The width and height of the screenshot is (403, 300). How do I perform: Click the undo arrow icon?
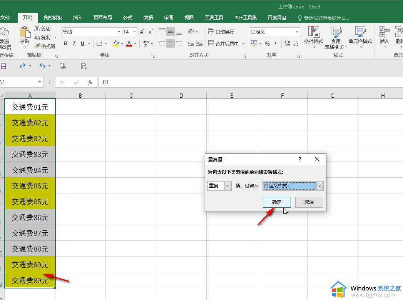pyautogui.click(x=42, y=66)
